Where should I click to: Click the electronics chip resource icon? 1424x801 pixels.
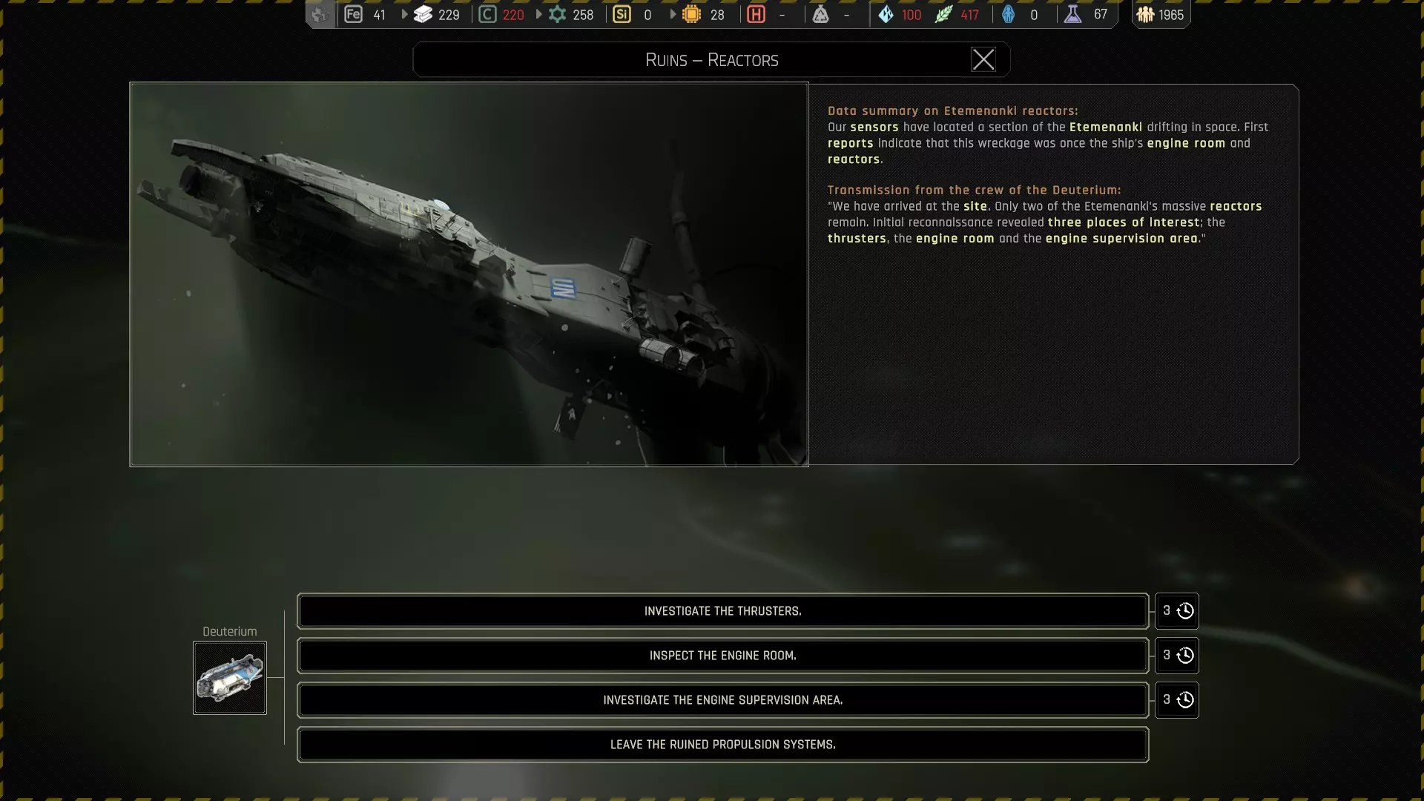(x=691, y=14)
